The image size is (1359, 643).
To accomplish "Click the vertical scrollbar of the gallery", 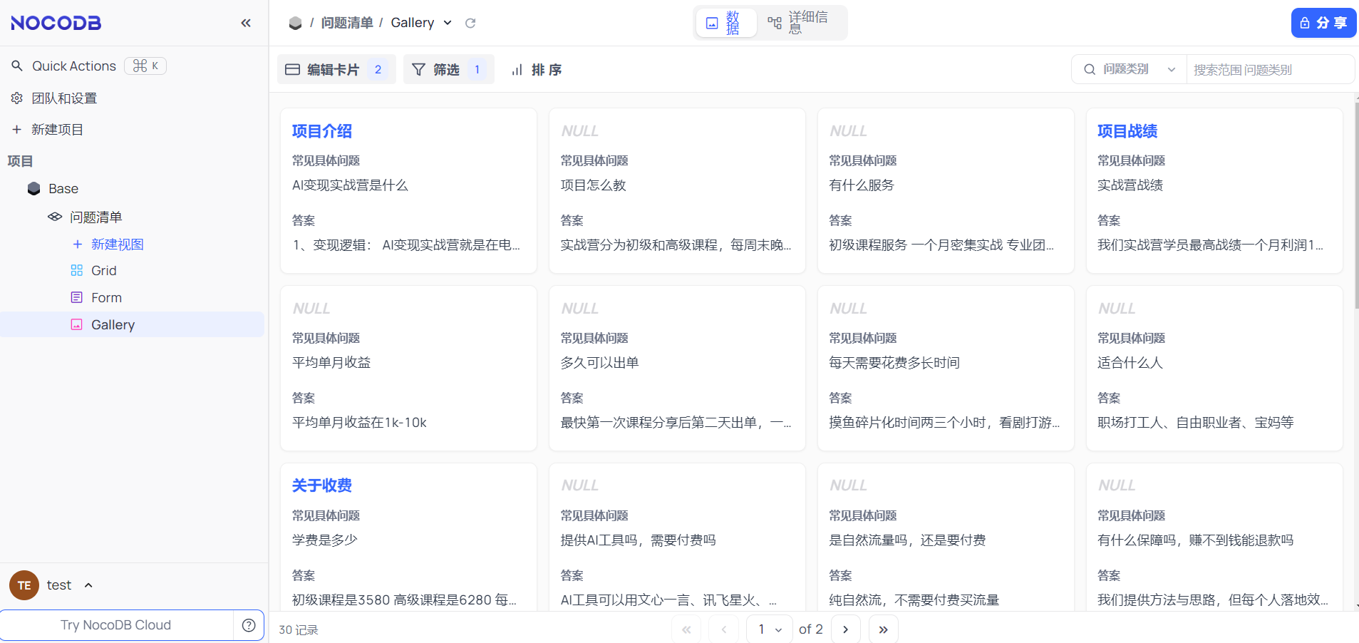I will point(1356,207).
